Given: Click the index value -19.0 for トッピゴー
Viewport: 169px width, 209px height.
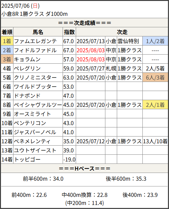Looking at the screenshot, I should click(69, 159).
